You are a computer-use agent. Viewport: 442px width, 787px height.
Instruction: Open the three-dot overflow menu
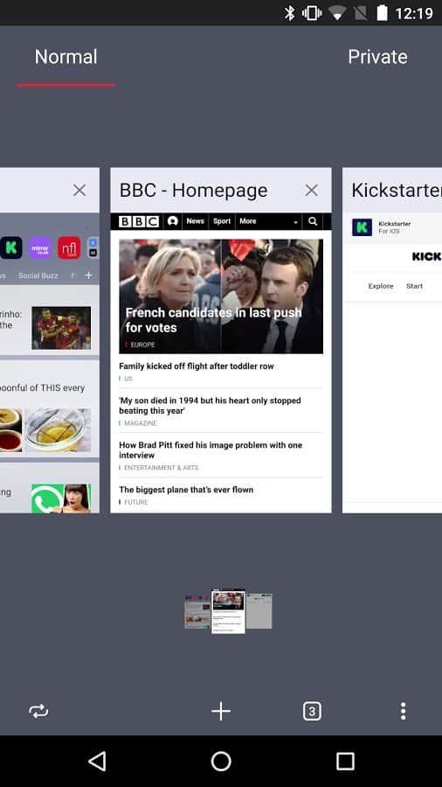pos(403,711)
